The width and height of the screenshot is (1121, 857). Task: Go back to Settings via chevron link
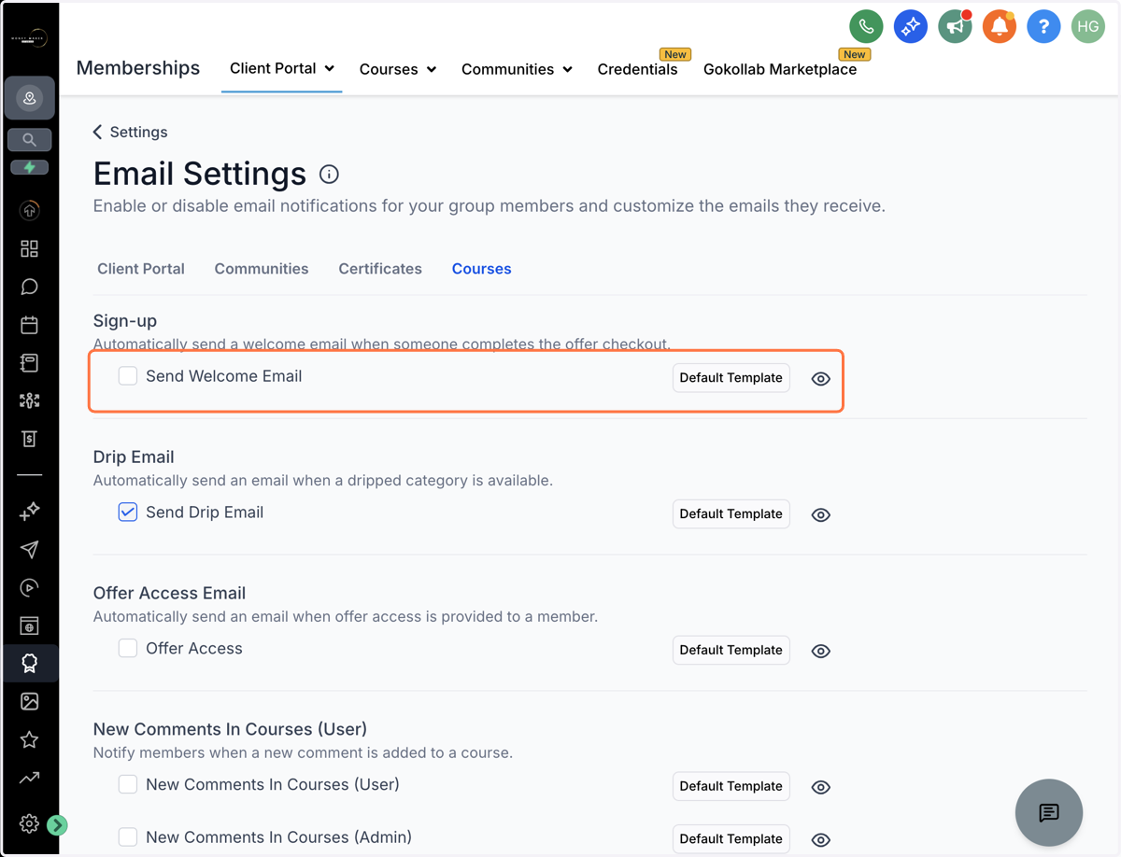click(130, 132)
